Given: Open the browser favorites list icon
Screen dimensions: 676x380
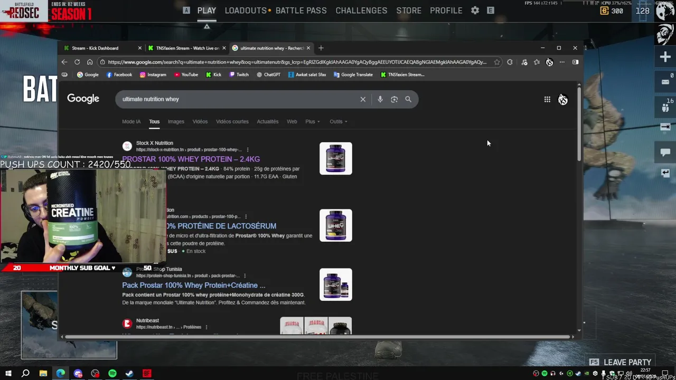Looking at the screenshot, I should [537, 62].
